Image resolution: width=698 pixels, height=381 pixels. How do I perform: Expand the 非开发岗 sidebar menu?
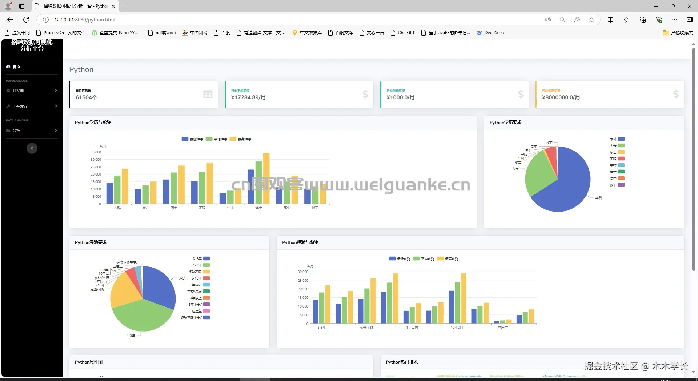(32, 106)
